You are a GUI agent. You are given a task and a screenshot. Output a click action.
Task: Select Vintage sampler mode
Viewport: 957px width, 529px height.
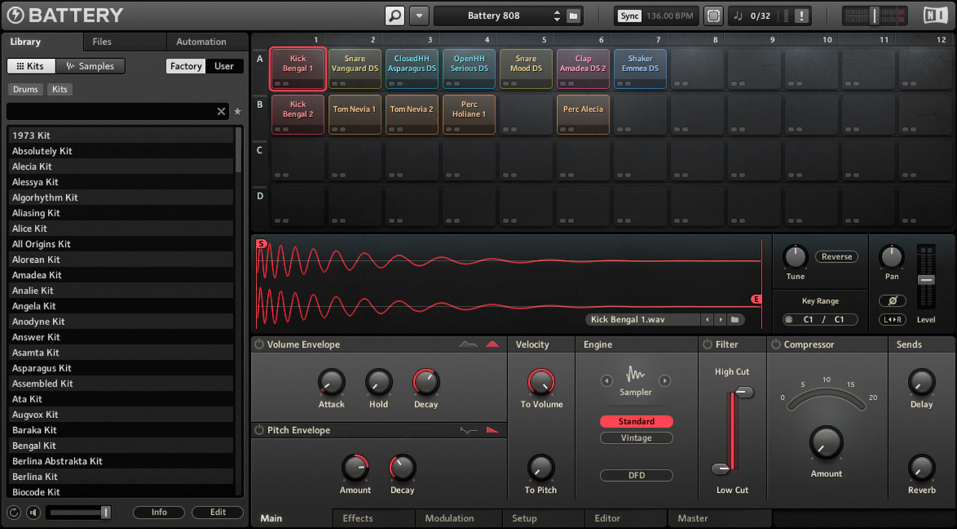[636, 438]
